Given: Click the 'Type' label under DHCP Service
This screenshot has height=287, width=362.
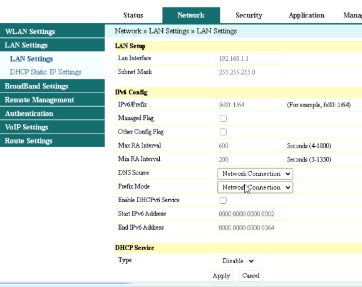Looking at the screenshot, I should (125, 260).
